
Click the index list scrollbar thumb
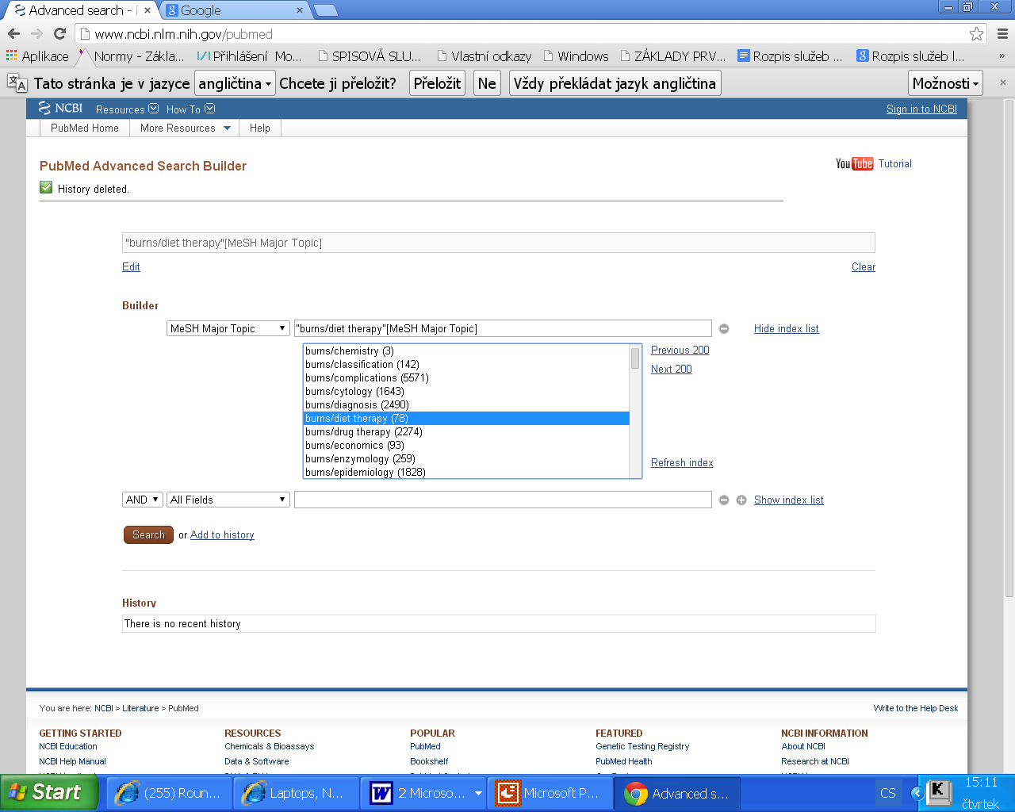[635, 358]
